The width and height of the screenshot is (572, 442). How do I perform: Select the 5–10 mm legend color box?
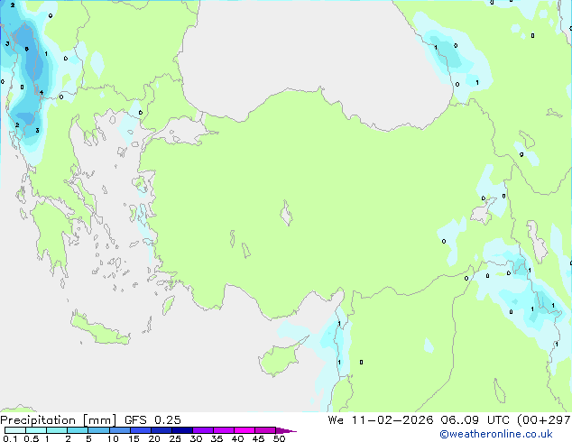[98, 430]
